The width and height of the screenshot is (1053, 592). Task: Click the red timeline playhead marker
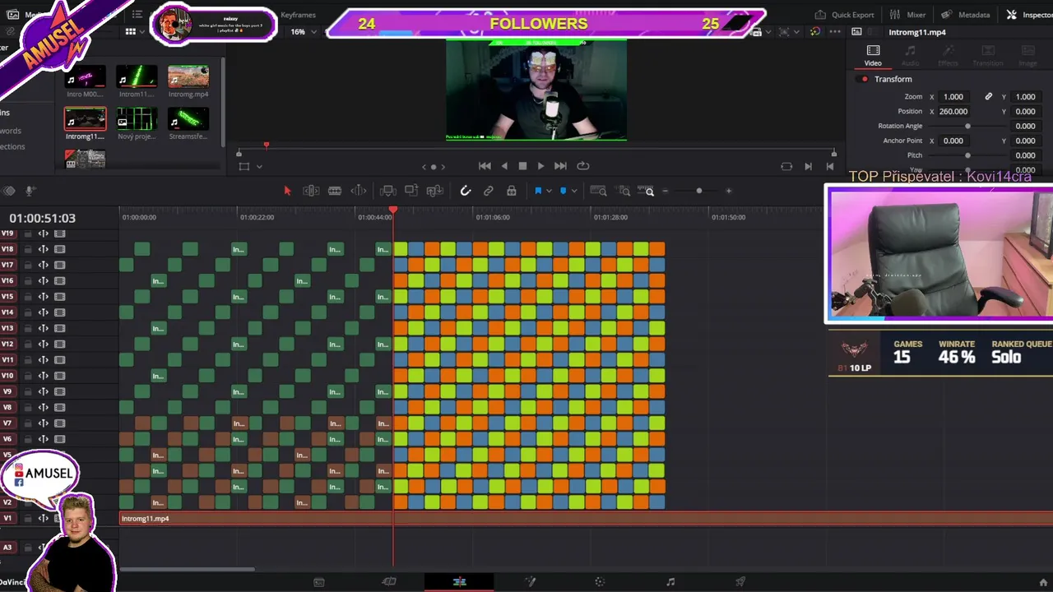pyautogui.click(x=393, y=211)
